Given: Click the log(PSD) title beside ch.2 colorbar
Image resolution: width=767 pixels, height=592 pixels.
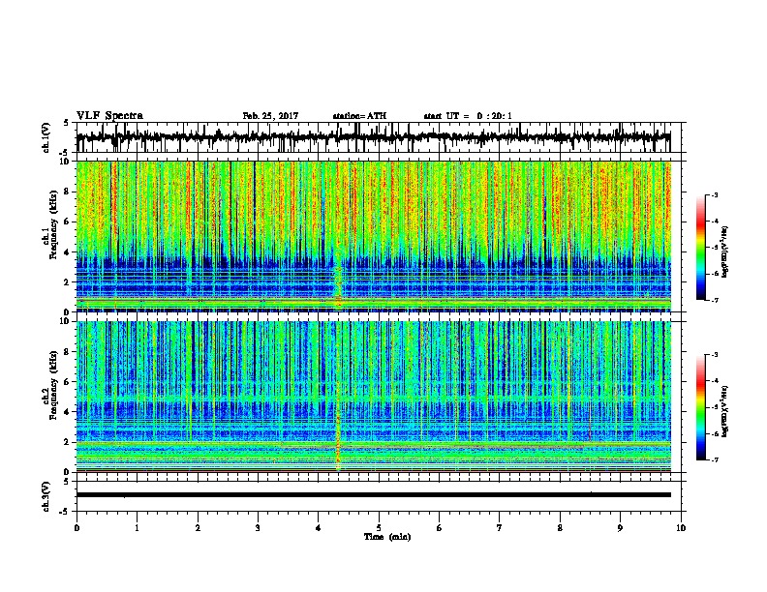Looking at the screenshot, I should click(x=725, y=412).
